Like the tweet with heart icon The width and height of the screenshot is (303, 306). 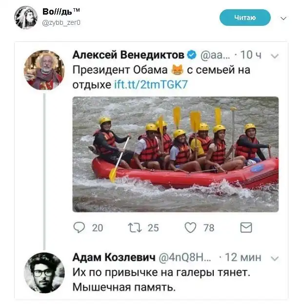point(190,228)
